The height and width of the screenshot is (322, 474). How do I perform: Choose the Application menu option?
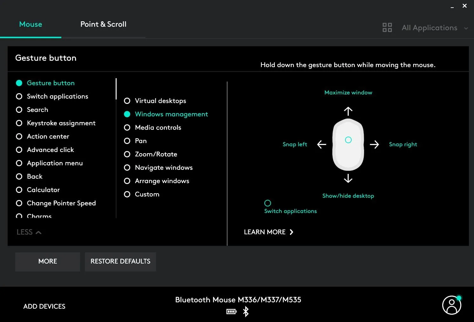pos(19,163)
